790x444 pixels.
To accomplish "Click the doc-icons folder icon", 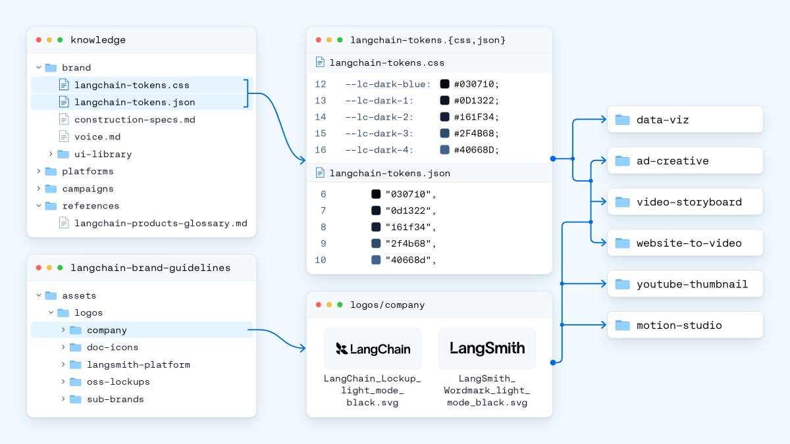I will (x=76, y=347).
